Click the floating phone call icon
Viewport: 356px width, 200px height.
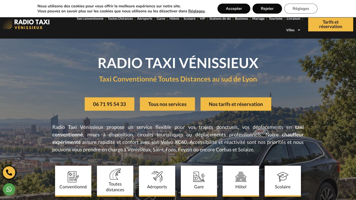coord(9,172)
